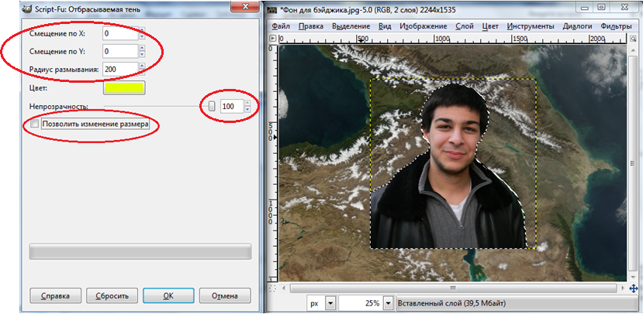Open the Файл menu
The image size is (643, 314).
[281, 26]
